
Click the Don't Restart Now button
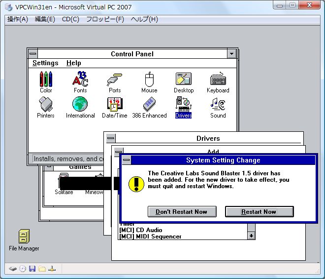click(182, 212)
